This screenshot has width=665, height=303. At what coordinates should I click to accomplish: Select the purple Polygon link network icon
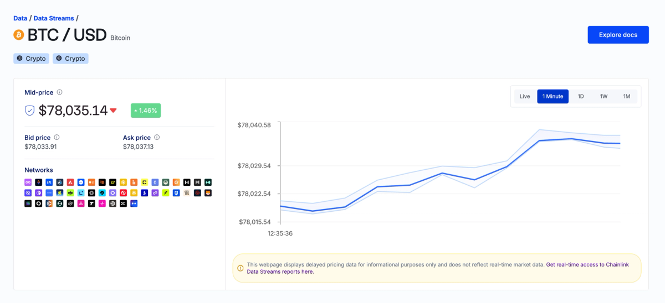coord(155,193)
